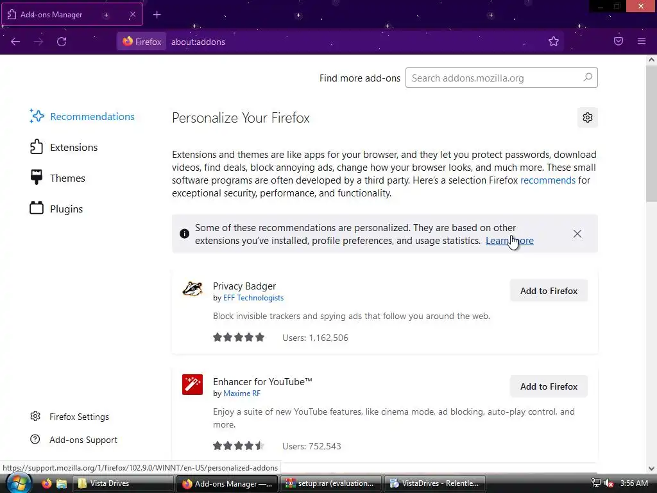Click the Plugins icon in the sidebar
657x493 pixels.
click(x=37, y=208)
